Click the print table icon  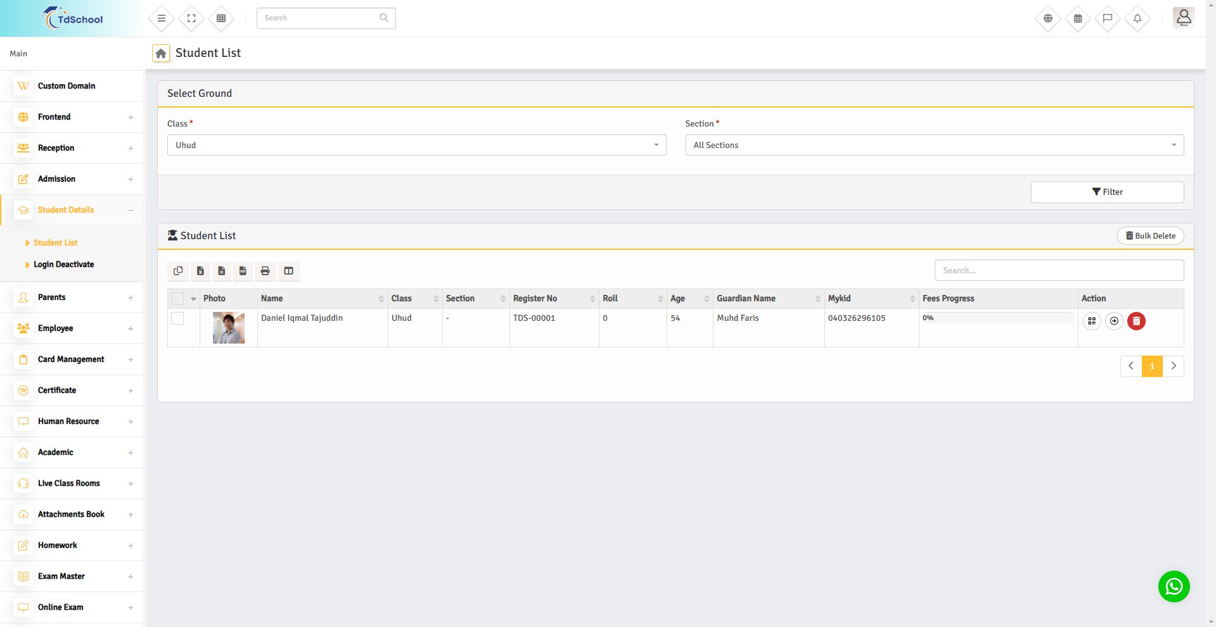[x=265, y=271]
